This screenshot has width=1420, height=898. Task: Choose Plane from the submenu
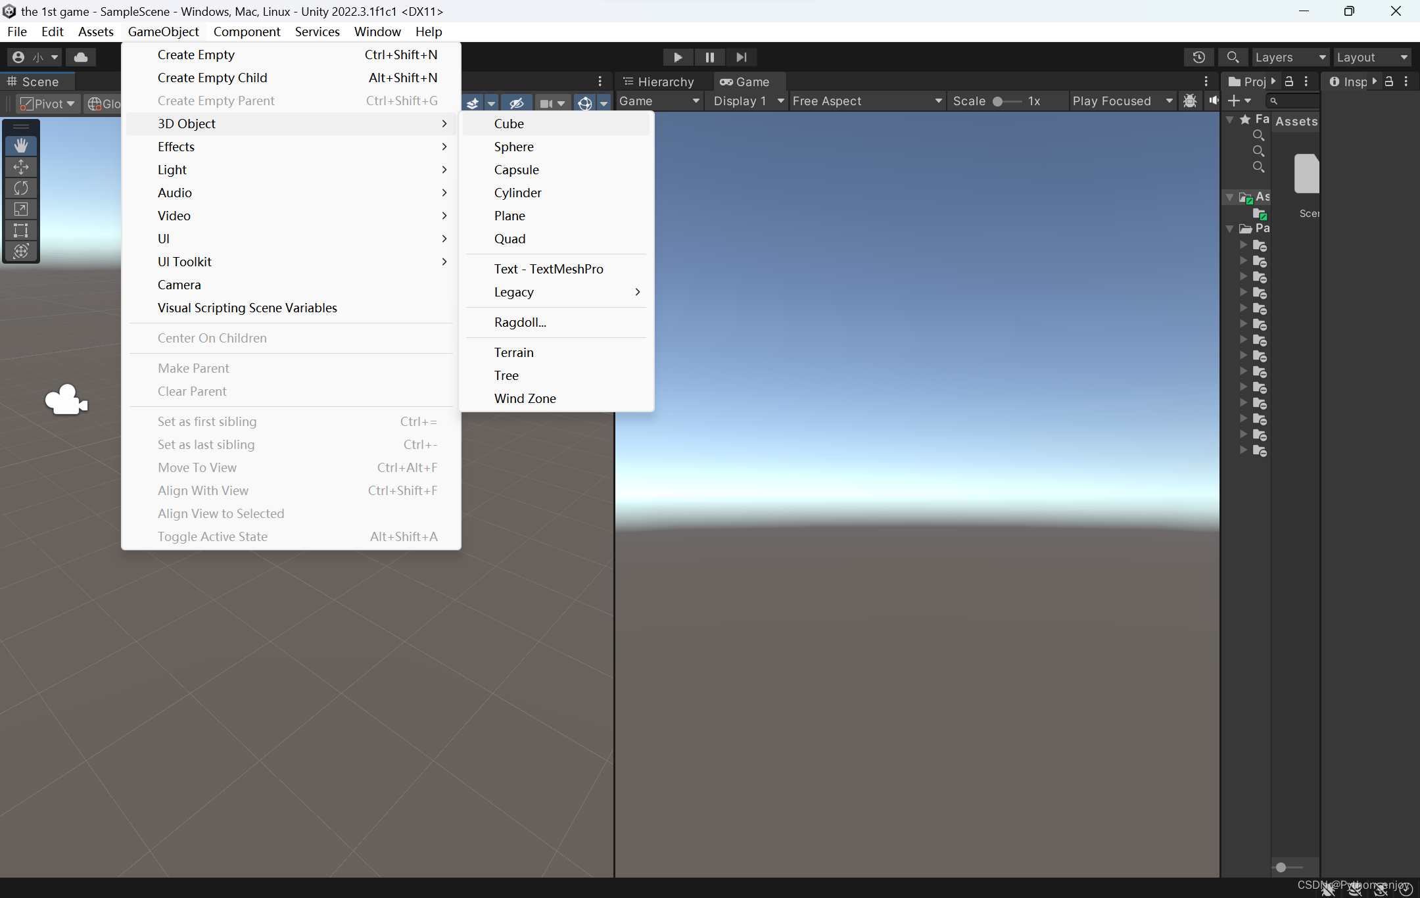pos(556,216)
